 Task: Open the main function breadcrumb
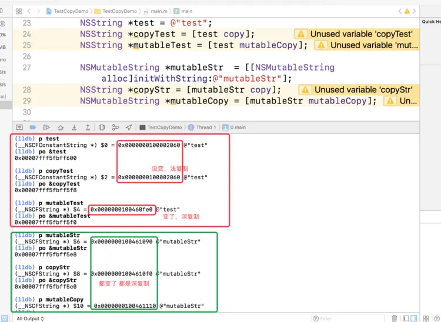tap(183, 11)
